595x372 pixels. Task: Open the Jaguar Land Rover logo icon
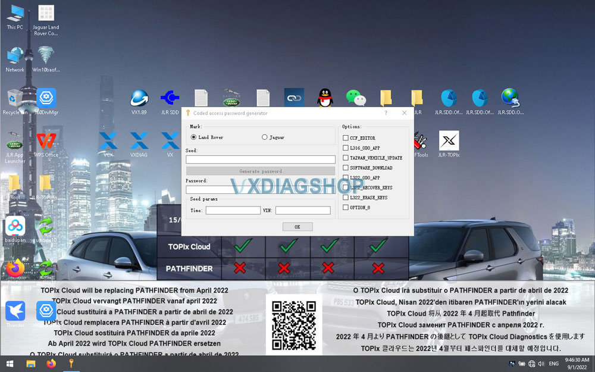pyautogui.click(x=231, y=98)
